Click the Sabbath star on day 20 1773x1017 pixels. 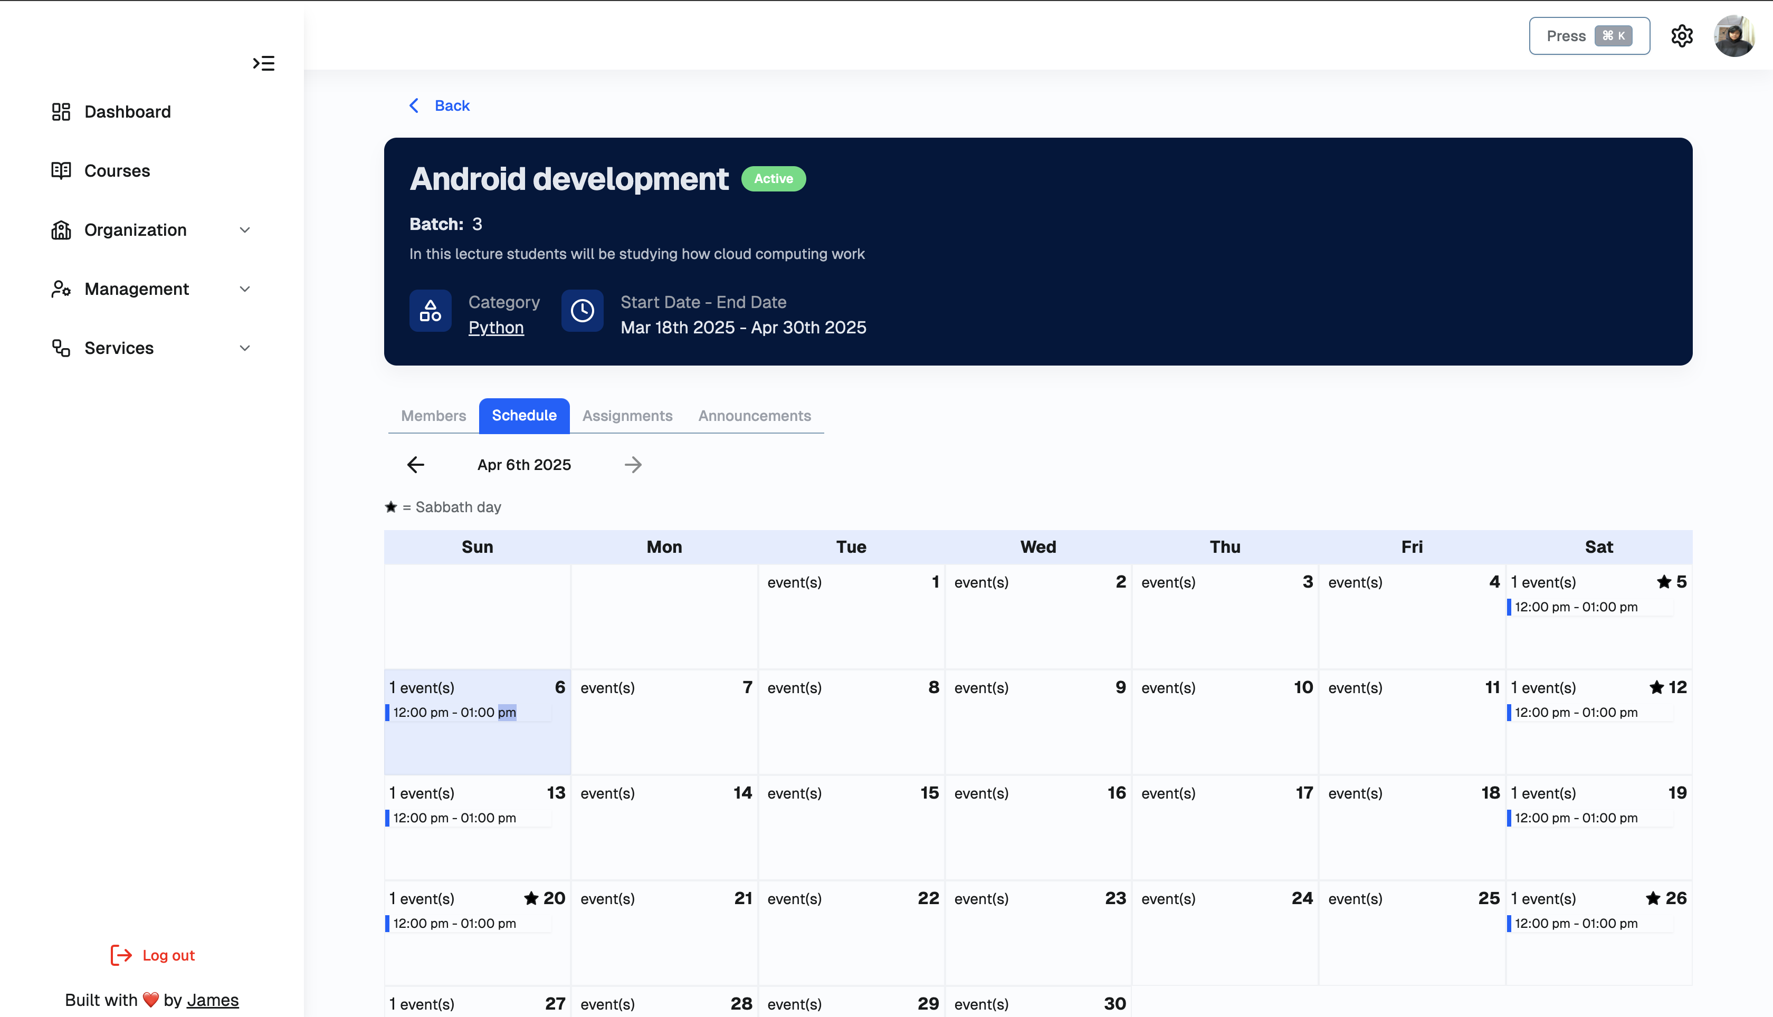point(531,898)
